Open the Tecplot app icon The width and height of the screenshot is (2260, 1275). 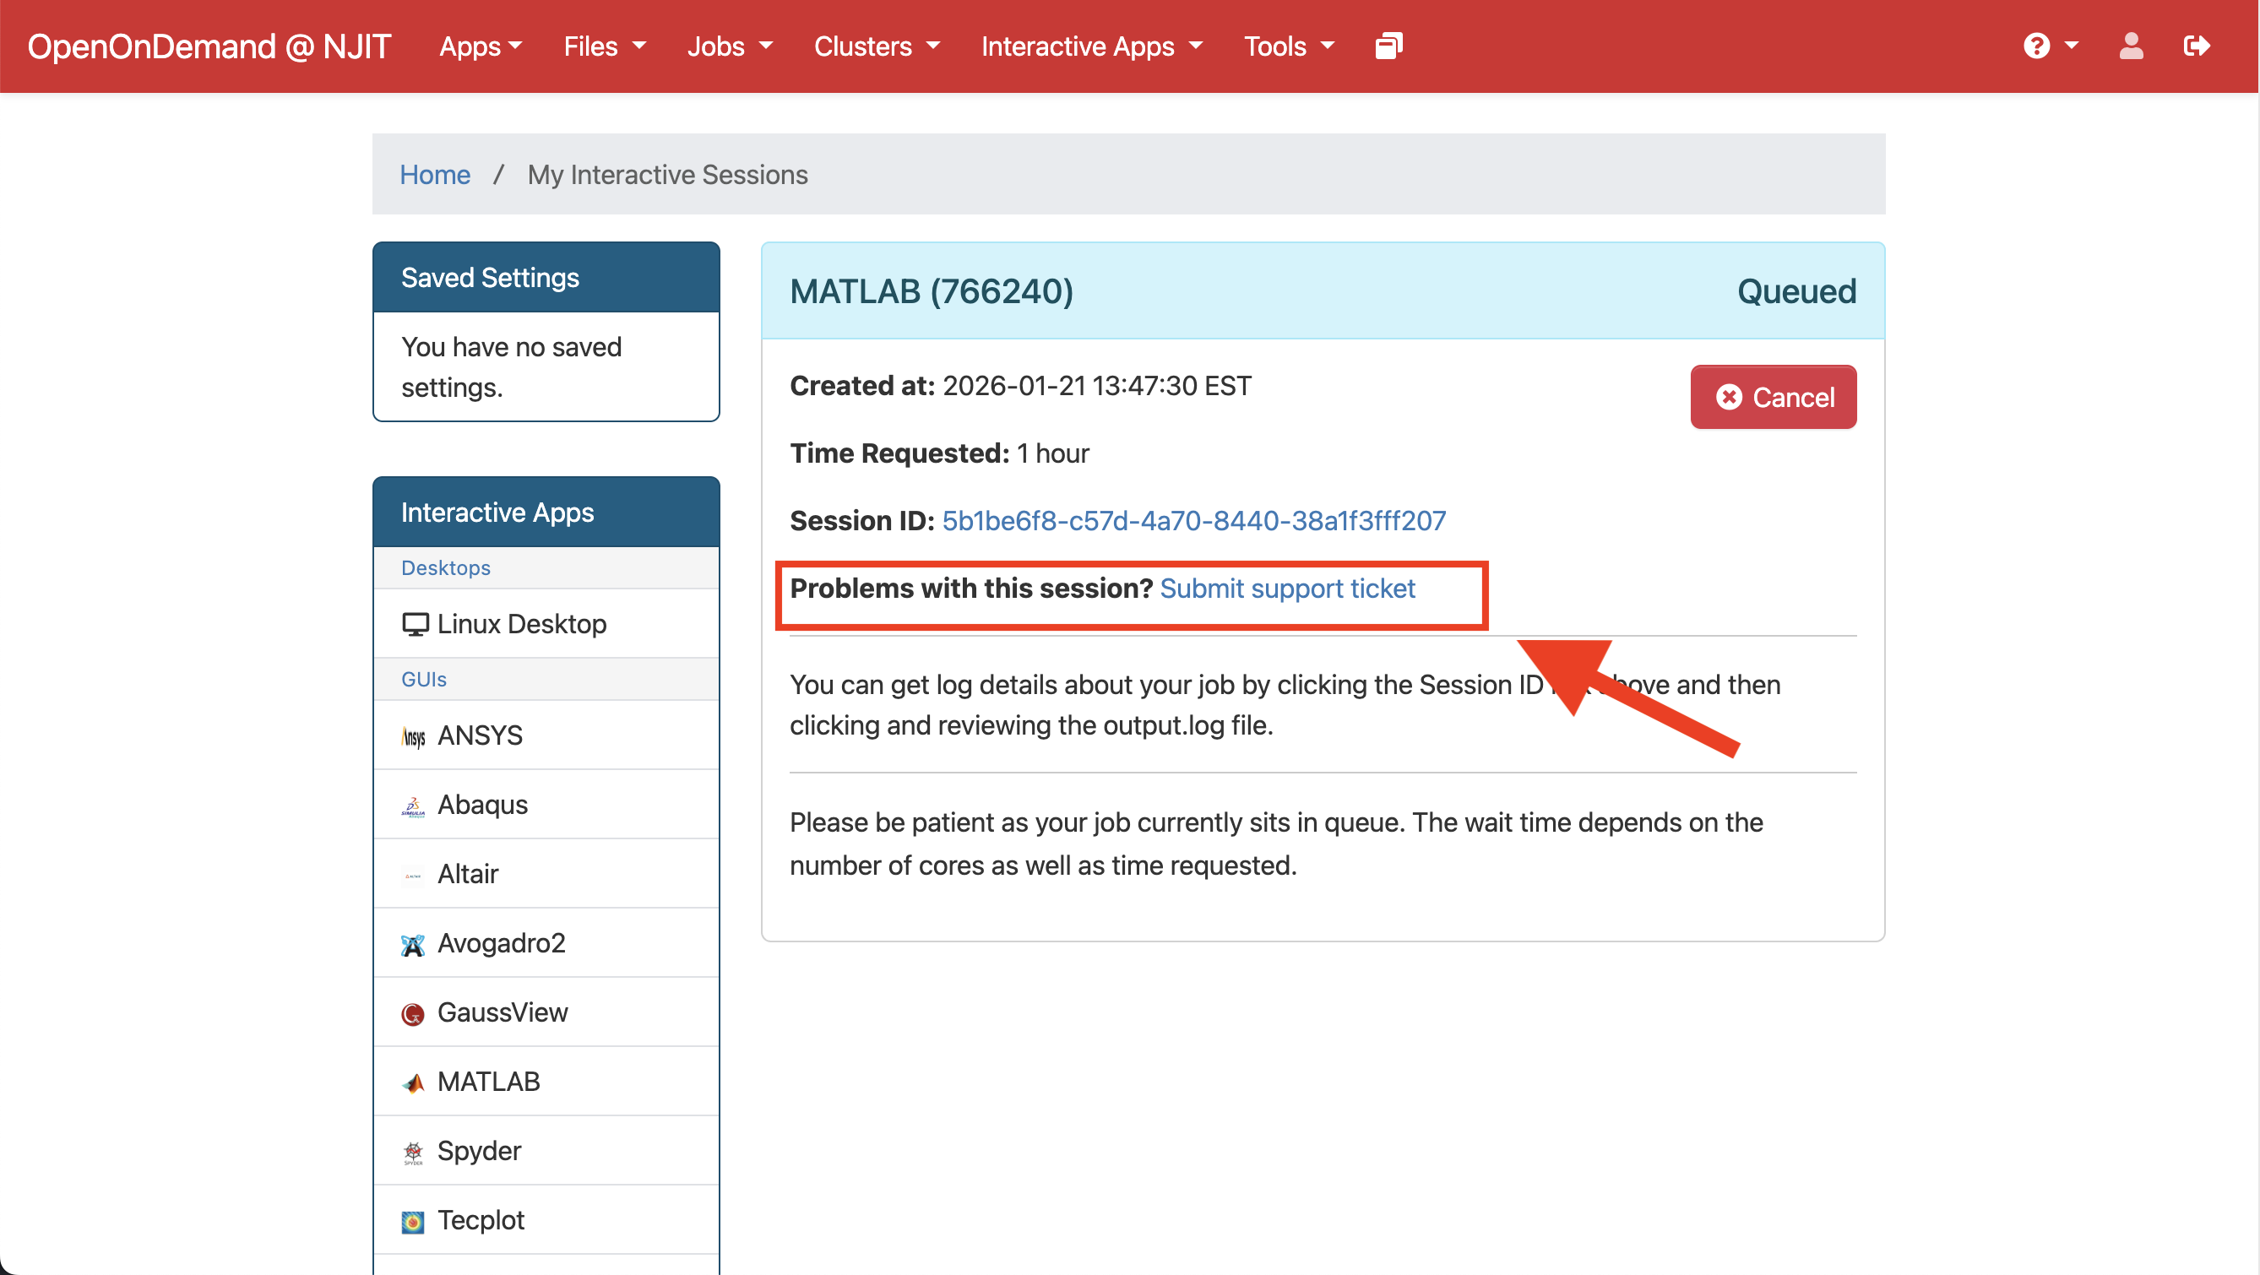pyautogui.click(x=413, y=1221)
